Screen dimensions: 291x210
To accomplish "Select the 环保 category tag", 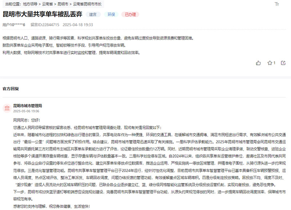I will (x=111, y=15).
